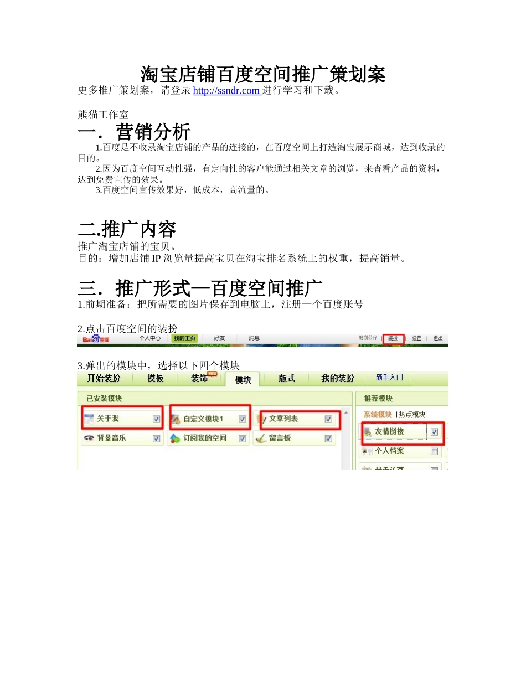The height and width of the screenshot is (681, 526).
Task: Click the 文章列表 pencil icon
Action: point(261,419)
